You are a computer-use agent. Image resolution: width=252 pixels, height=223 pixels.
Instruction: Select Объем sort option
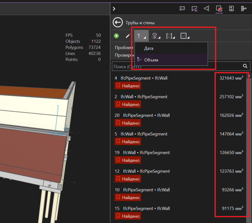pos(151,60)
